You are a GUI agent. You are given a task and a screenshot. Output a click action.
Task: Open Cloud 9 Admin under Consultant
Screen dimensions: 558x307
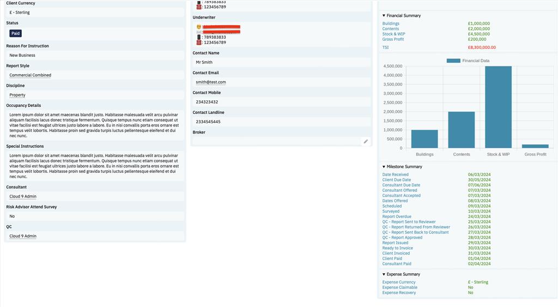[x=23, y=196]
